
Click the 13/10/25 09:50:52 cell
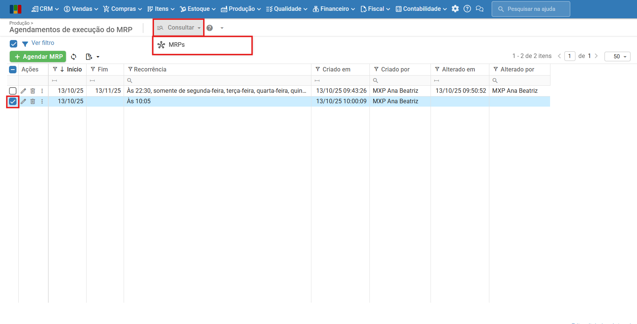[x=461, y=91]
